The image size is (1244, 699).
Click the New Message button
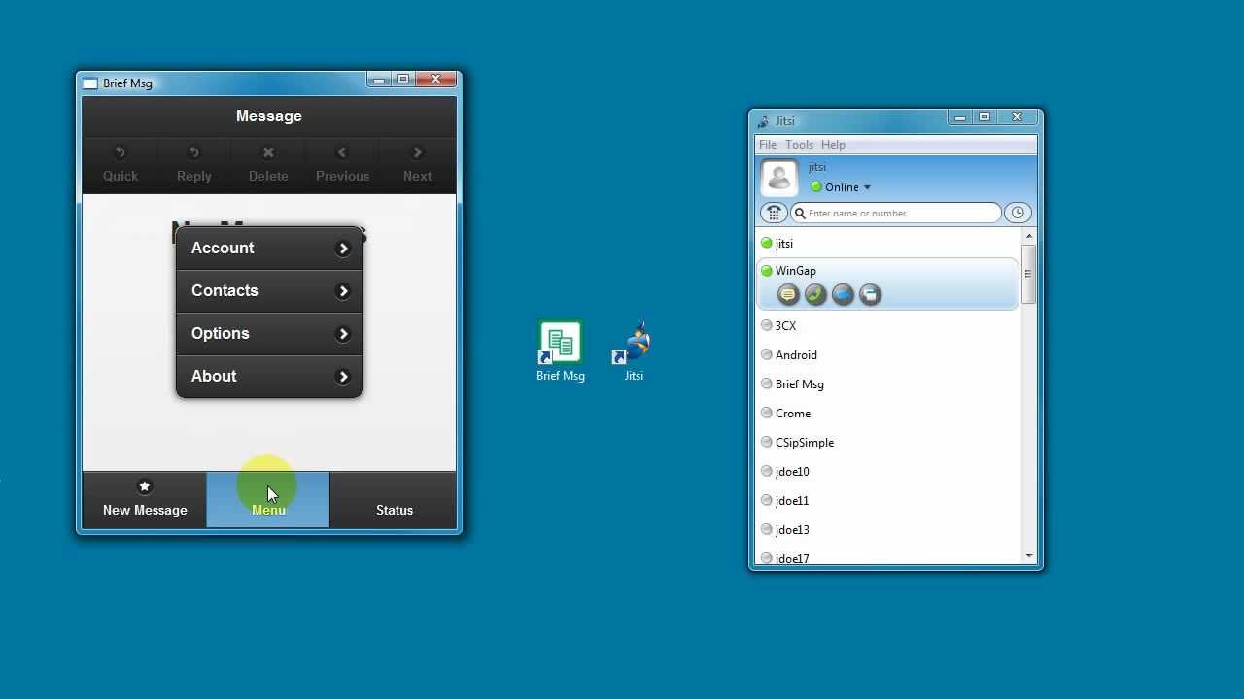[145, 500]
